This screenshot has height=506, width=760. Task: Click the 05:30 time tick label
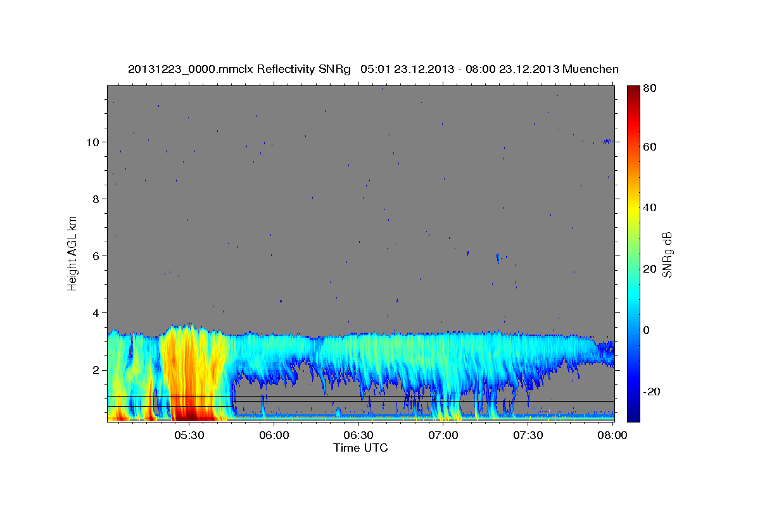pos(189,435)
